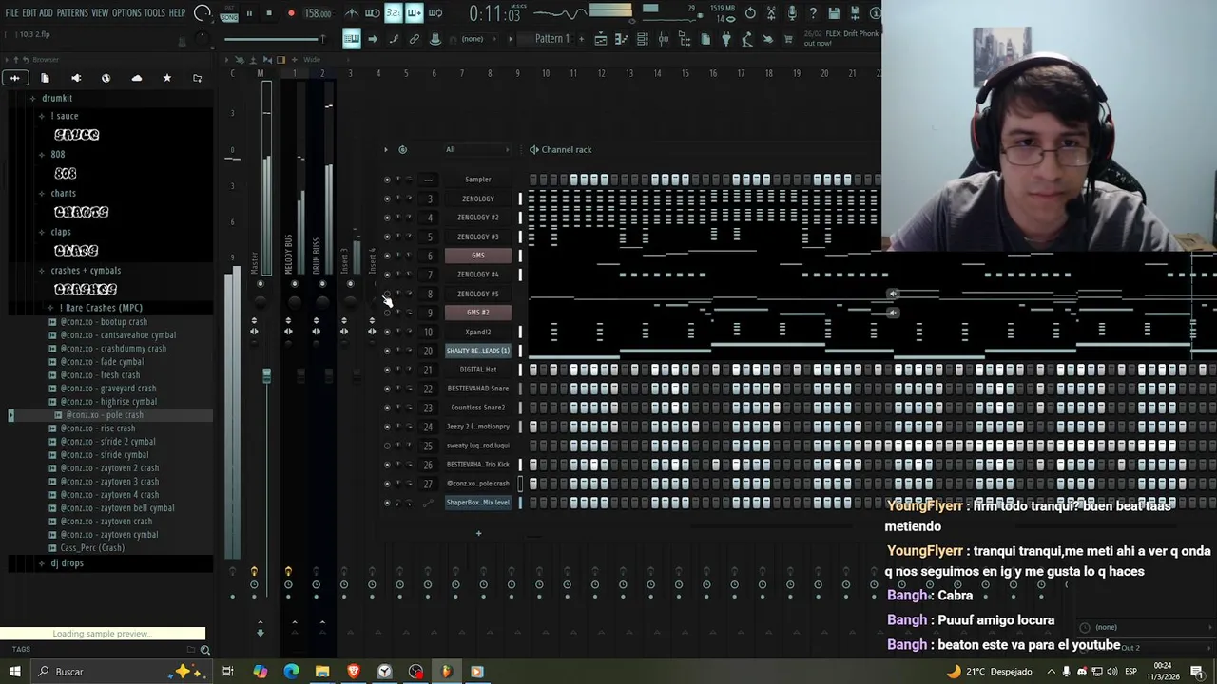Viewport: 1217px width, 684px height.
Task: Click the save project floppy icon
Action: click(x=834, y=13)
